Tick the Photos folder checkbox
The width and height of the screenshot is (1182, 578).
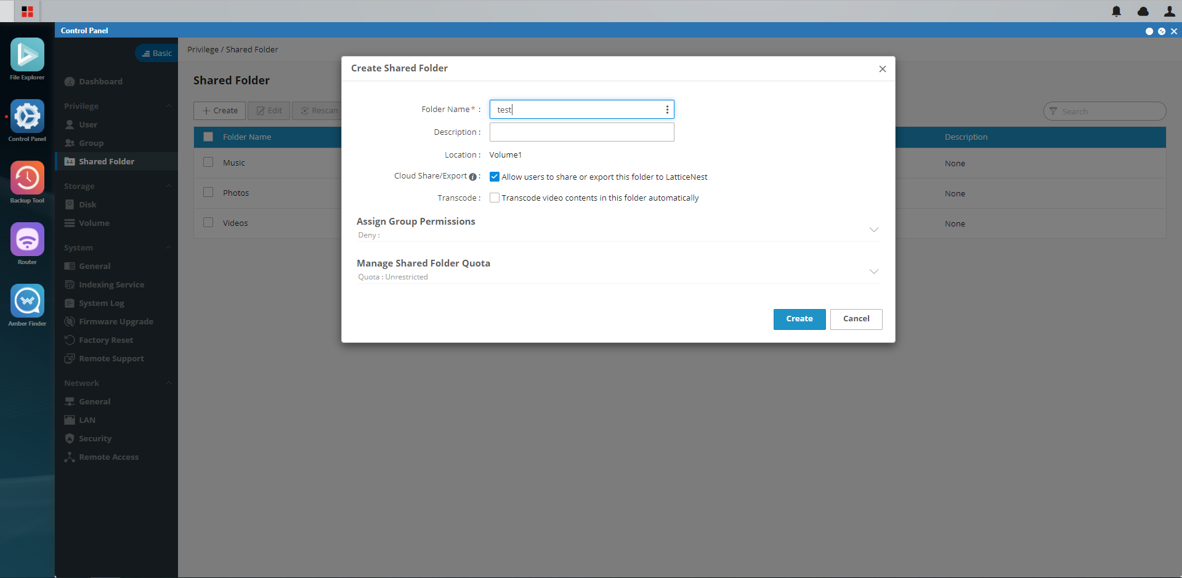(x=208, y=193)
